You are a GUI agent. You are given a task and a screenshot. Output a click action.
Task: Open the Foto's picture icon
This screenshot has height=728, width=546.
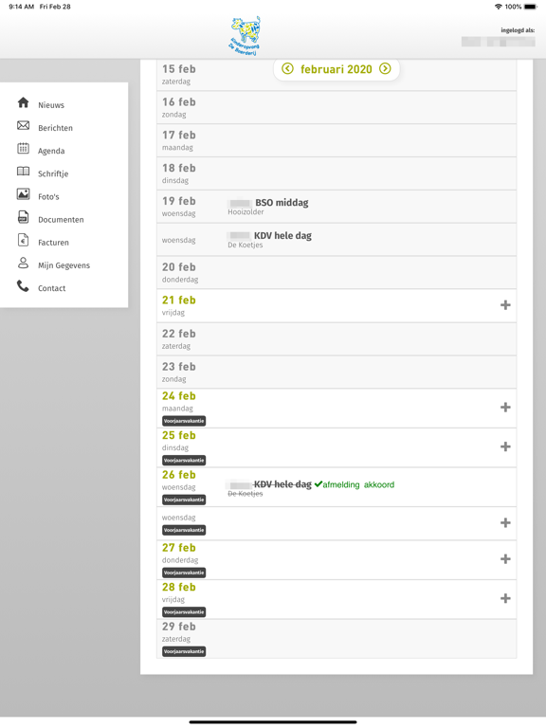click(x=23, y=194)
